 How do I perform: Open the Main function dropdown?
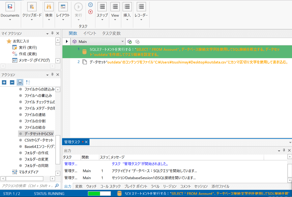(123, 42)
